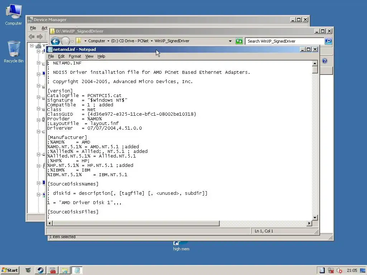Click the folder icon in Explorer address bar

(x=78, y=41)
